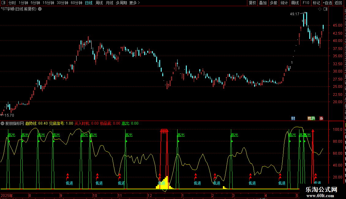Image resolution: width=346 pixels, height=199 pixels.
Task: Click the 返回 back button
Action: tap(338, 3)
